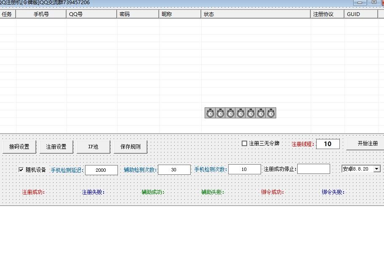The width and height of the screenshot is (384, 256).
Task: Click the IP池 button
Action: coord(93,147)
